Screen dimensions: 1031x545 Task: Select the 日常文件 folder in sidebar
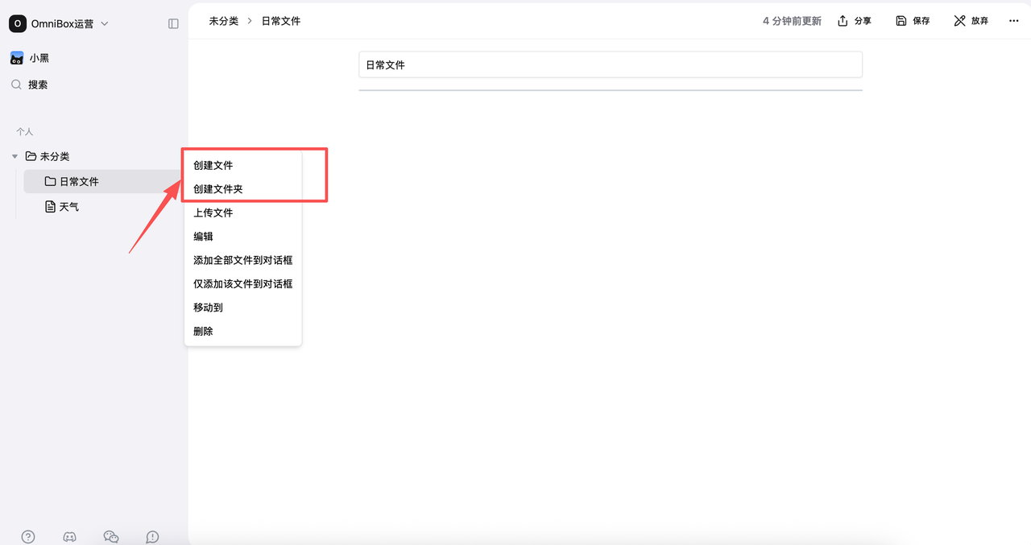tap(78, 182)
